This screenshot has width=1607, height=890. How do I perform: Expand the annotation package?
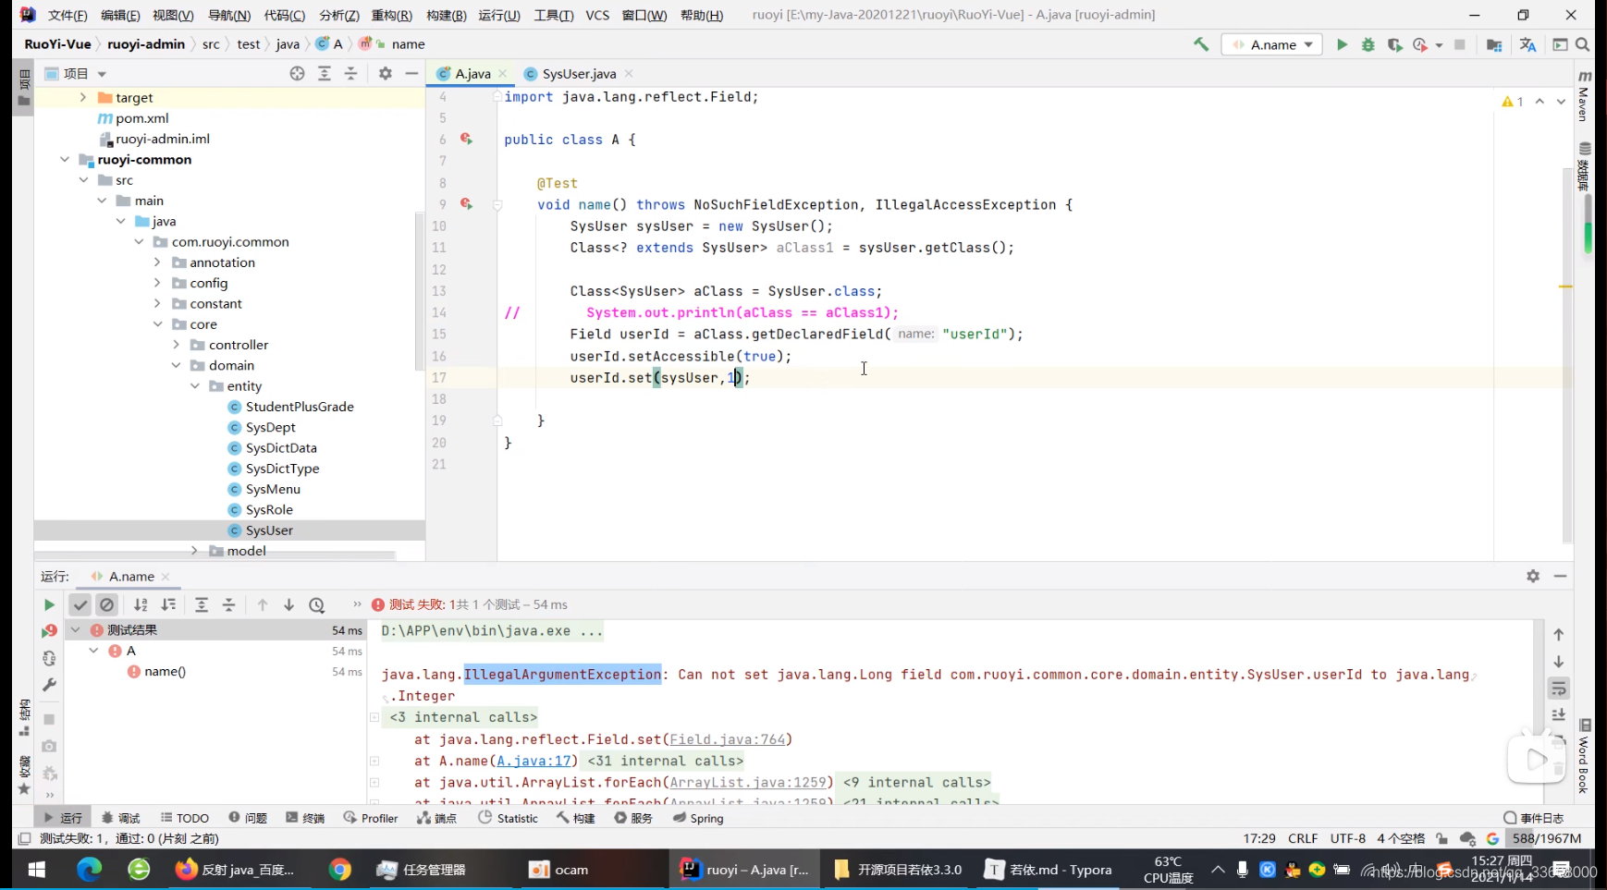(157, 262)
